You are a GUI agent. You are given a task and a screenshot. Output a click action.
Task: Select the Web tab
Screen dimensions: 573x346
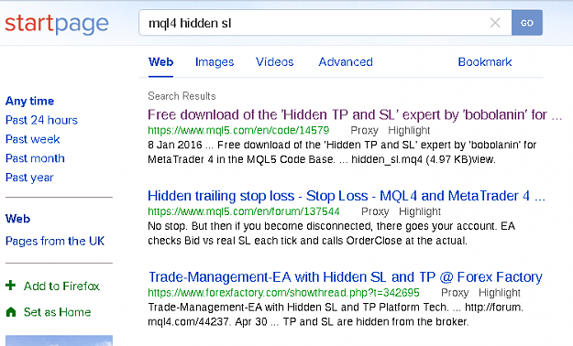tap(160, 62)
